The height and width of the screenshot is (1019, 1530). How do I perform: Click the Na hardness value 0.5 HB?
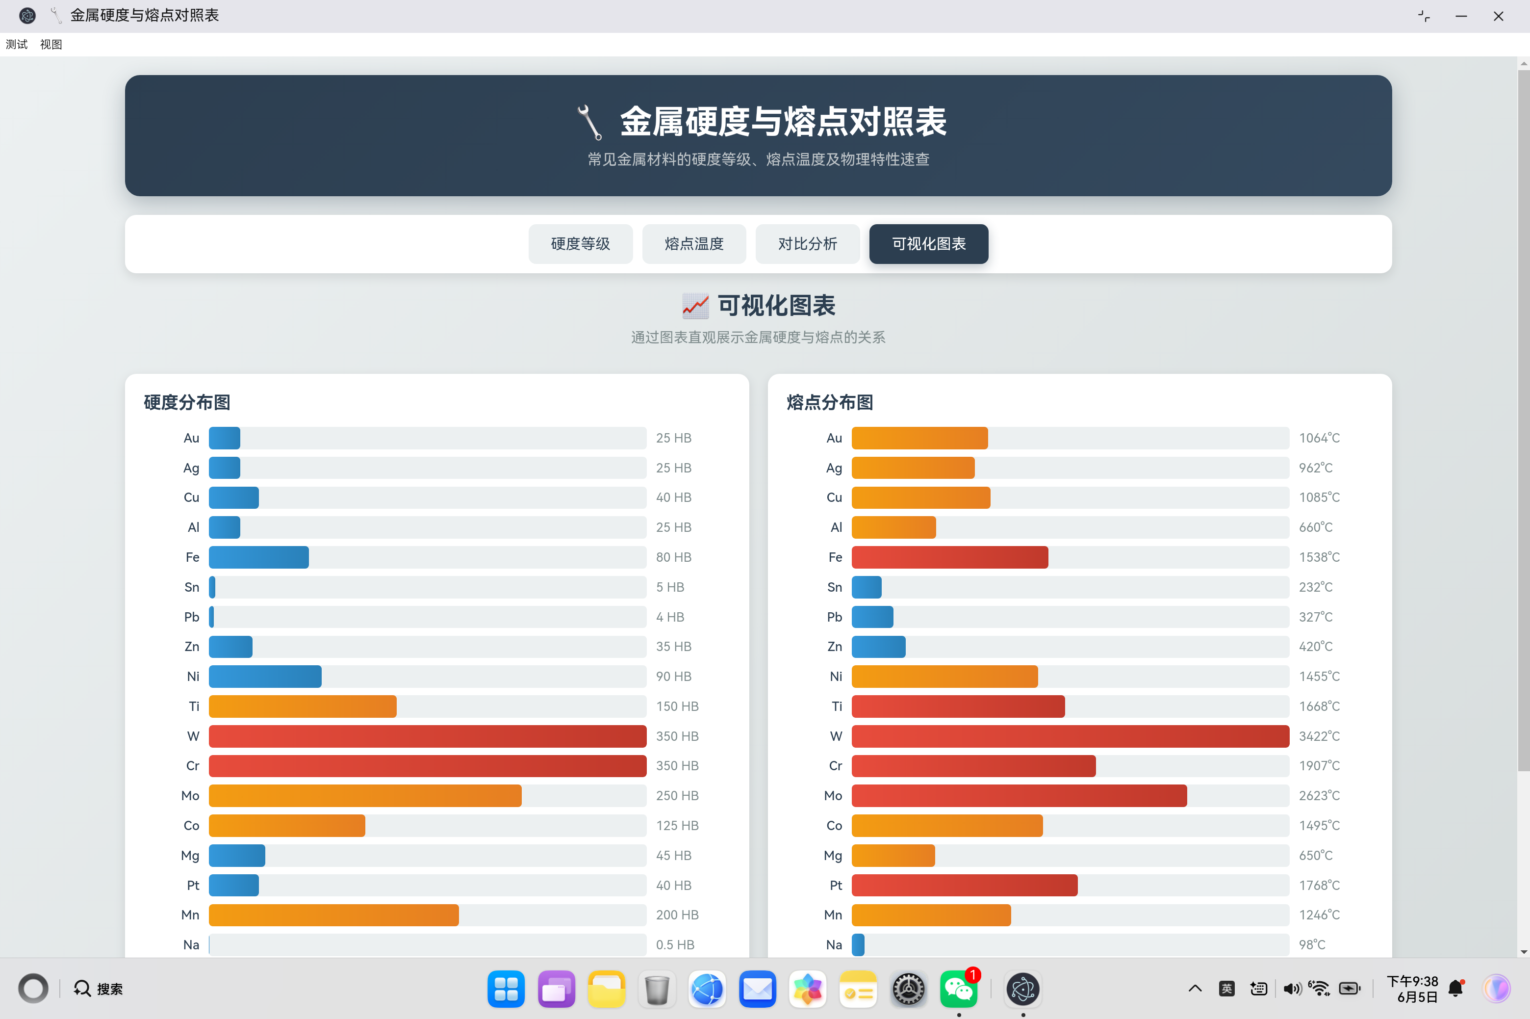point(675,944)
